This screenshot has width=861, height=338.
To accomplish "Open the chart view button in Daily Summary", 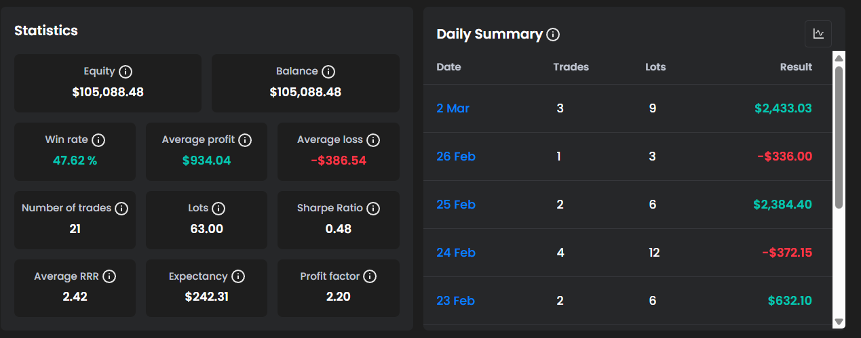I will pyautogui.click(x=818, y=34).
